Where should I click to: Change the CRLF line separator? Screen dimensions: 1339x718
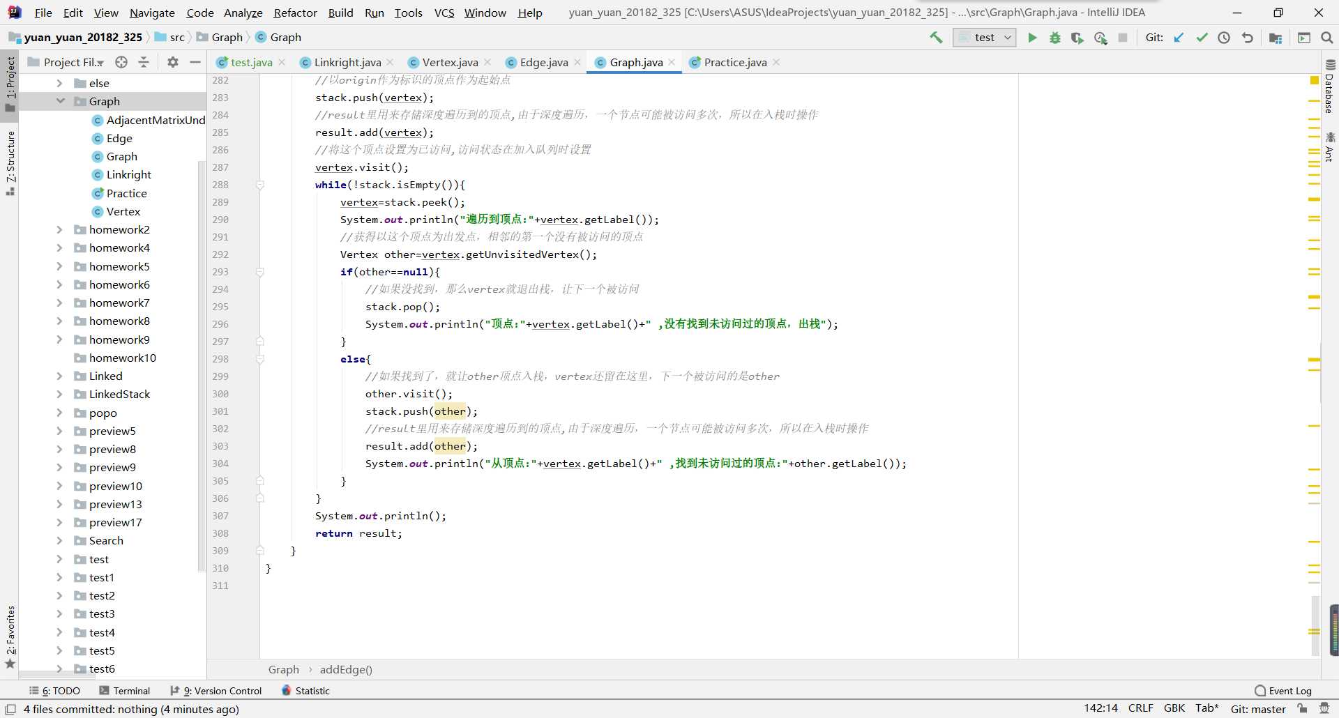point(1141,708)
